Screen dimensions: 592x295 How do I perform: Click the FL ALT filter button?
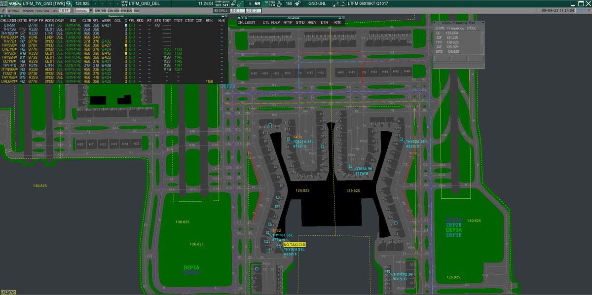[x=280, y=3]
